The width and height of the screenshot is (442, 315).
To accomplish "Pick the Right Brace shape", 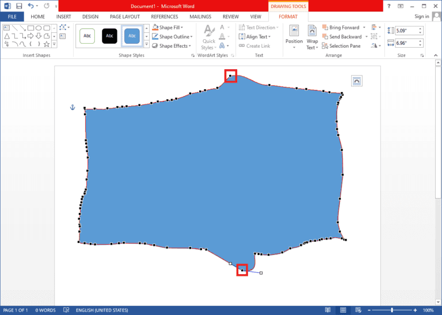I will pos(39,44).
